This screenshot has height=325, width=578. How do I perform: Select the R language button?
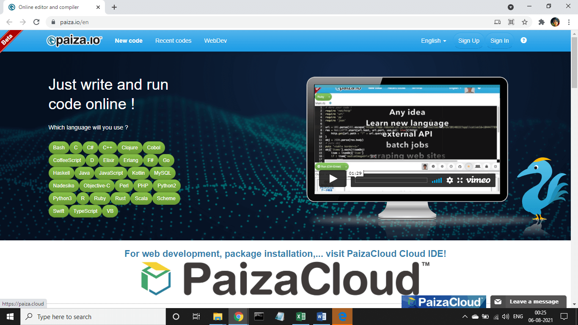pyautogui.click(x=83, y=198)
